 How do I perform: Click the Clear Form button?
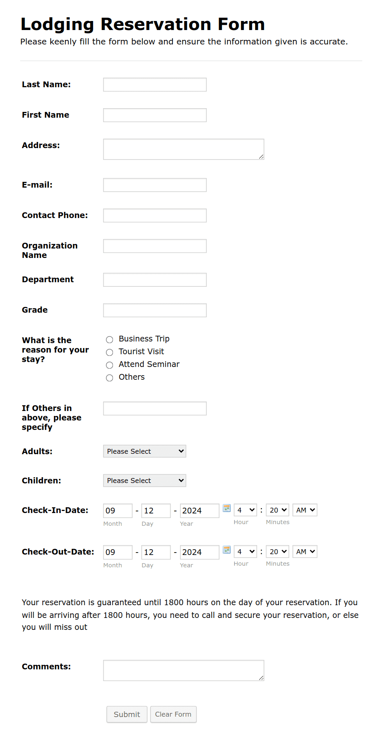tap(173, 714)
